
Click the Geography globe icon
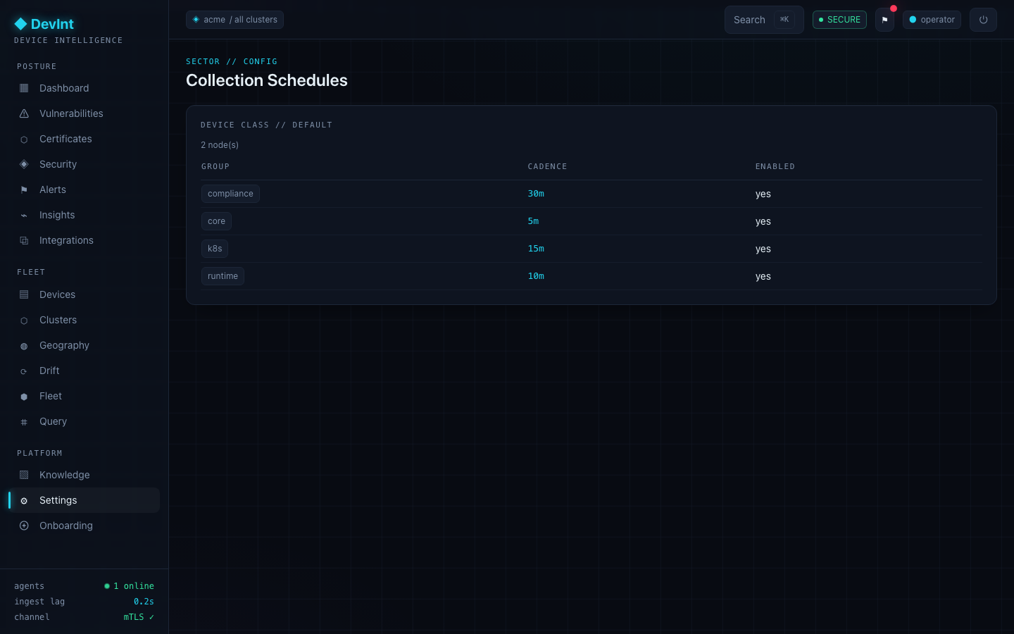point(24,345)
